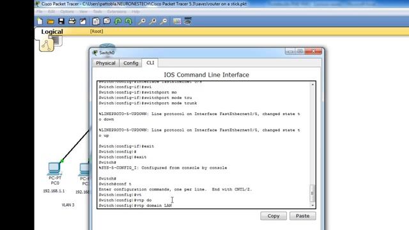Open the Extensions menu
409x230 pixels.
pyautogui.click(x=116, y=11)
